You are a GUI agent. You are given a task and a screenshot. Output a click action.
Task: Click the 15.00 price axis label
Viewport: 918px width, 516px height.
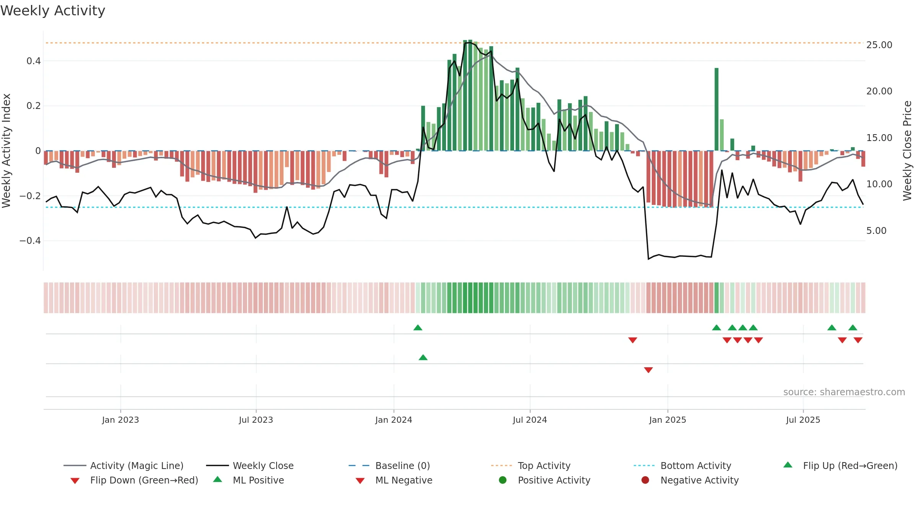click(x=879, y=138)
